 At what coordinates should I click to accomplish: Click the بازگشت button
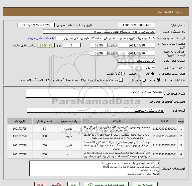57,184
